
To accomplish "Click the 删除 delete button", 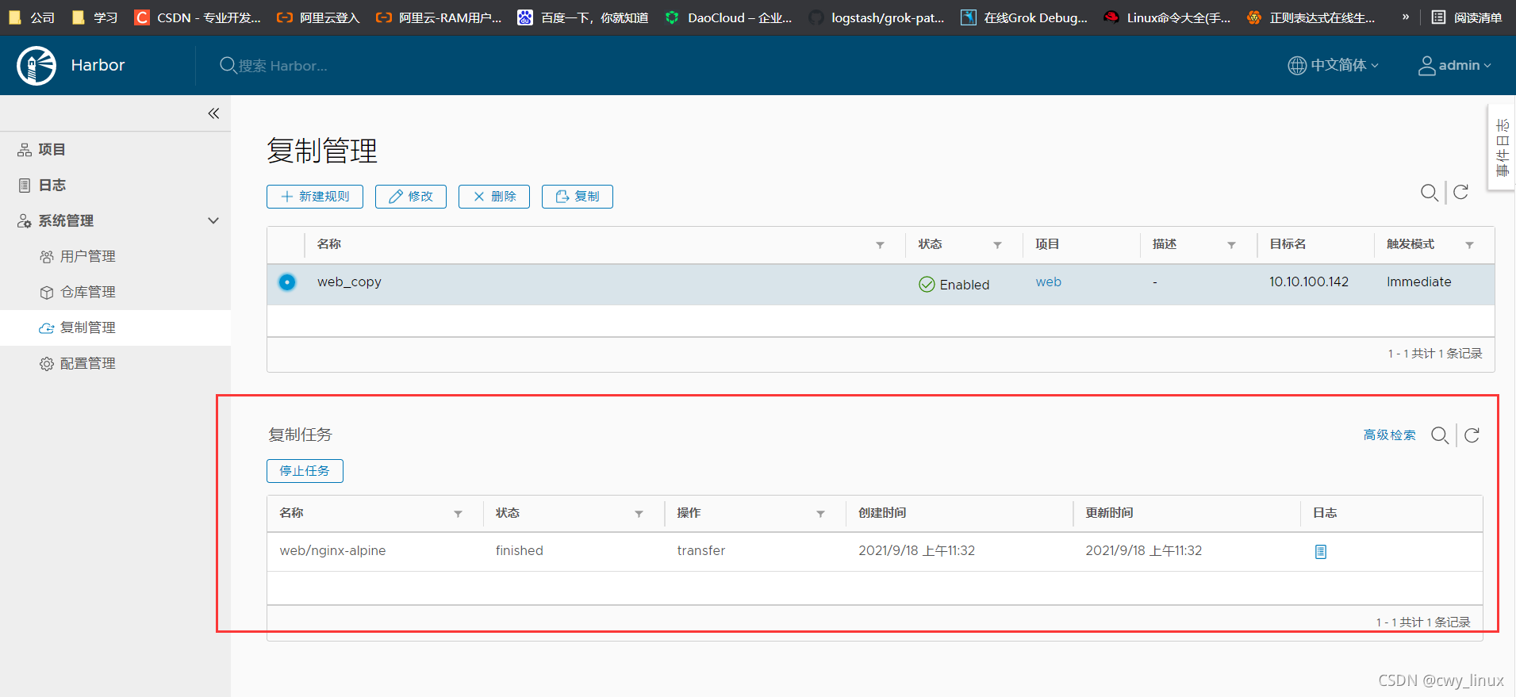I will pyautogui.click(x=494, y=197).
